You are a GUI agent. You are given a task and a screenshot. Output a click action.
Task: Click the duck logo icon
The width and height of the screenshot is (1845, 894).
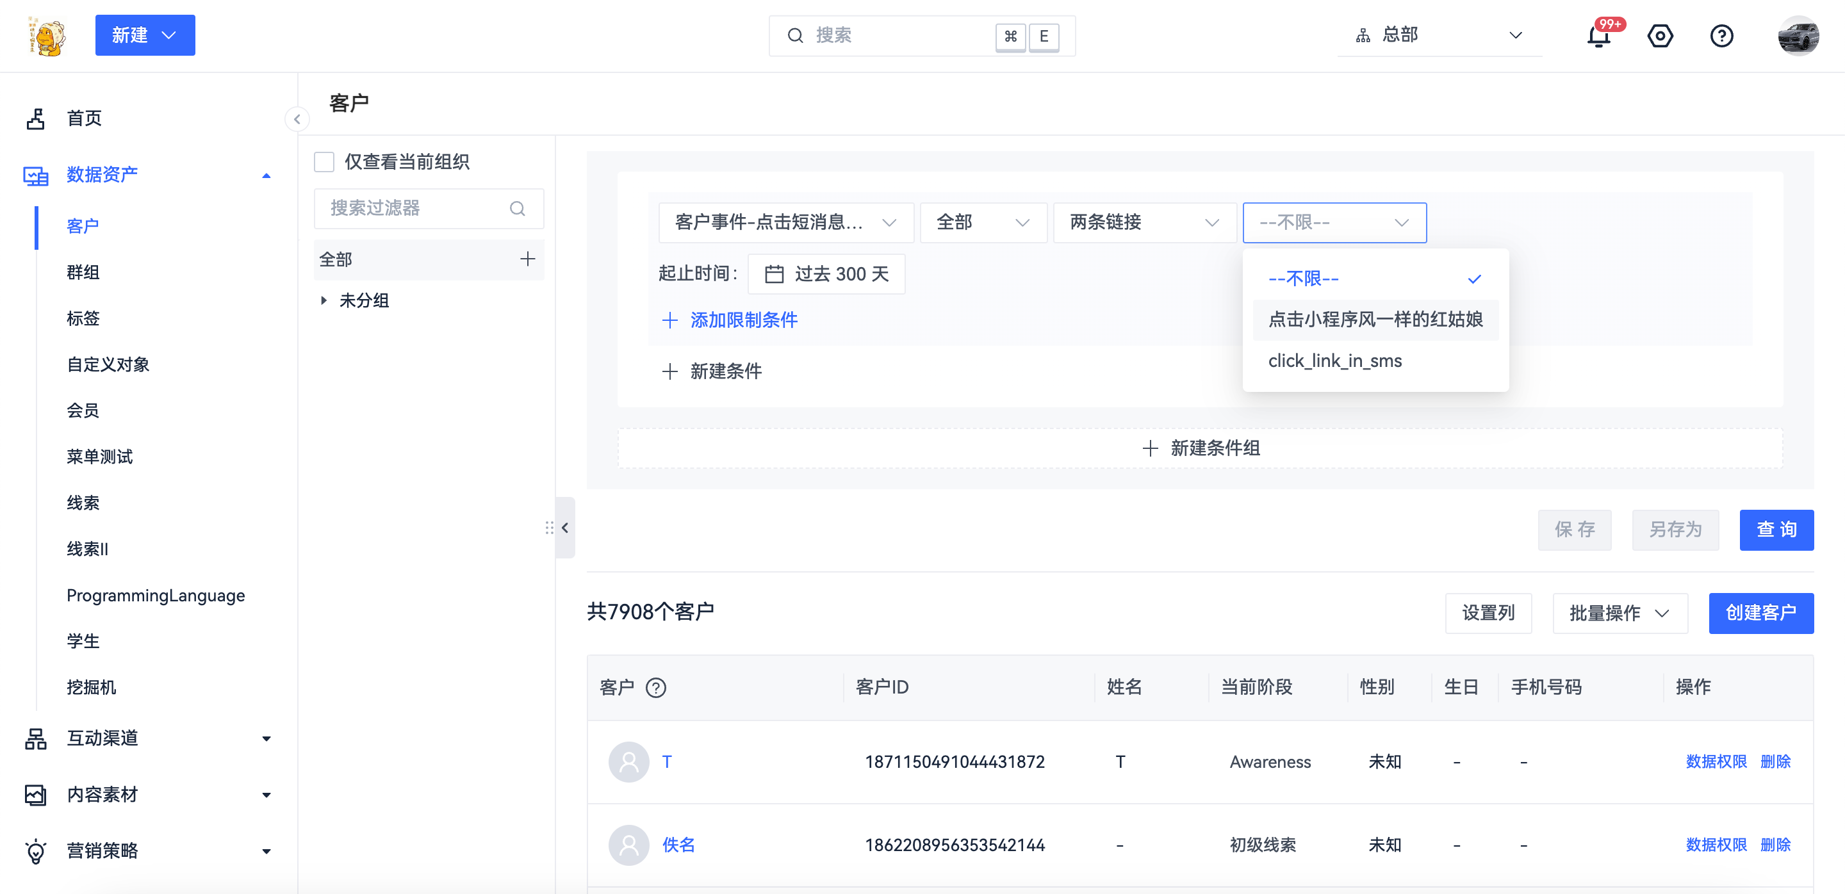coord(47,36)
